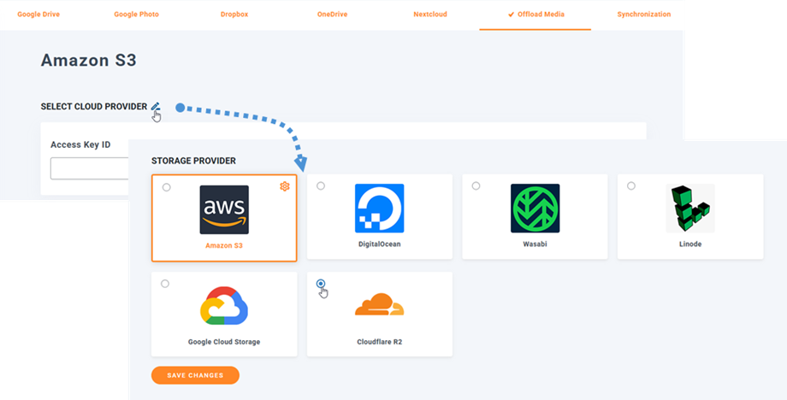Click the Google Cloud Storage label
The width and height of the screenshot is (787, 400).
pyautogui.click(x=224, y=343)
